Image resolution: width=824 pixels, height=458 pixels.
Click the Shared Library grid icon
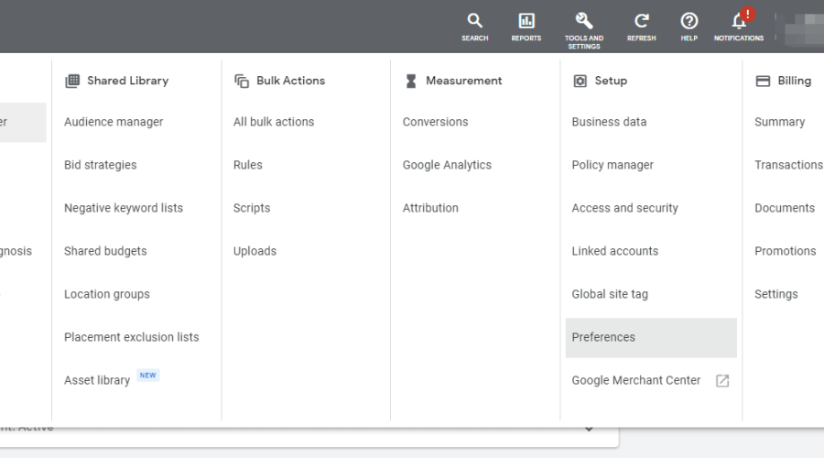coord(72,81)
